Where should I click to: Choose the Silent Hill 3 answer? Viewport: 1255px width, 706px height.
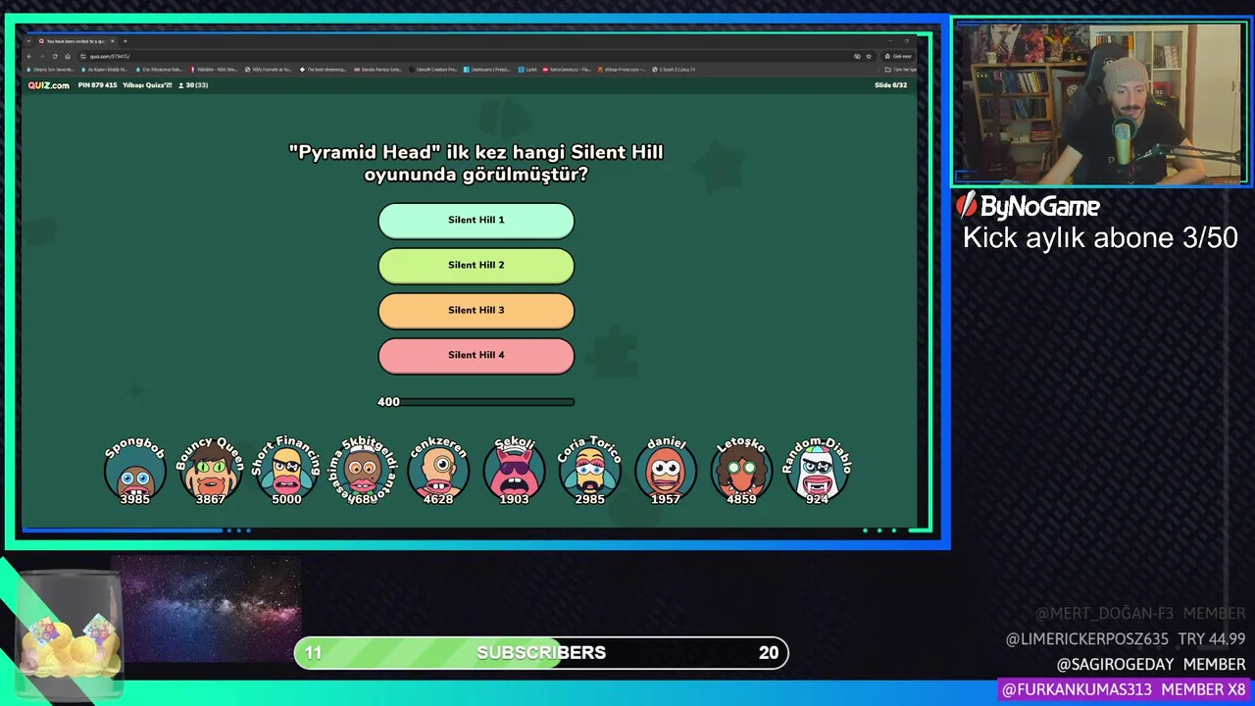476,311
